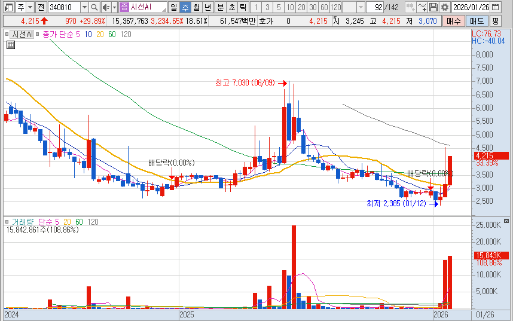This screenshot has width=513, height=321.
Task: Click the 평 button next to 매도
Action: pos(495,22)
